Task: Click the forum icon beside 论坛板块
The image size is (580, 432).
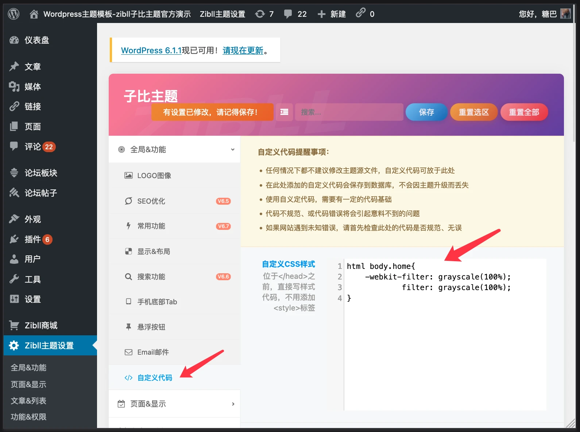Action: pyautogui.click(x=14, y=173)
